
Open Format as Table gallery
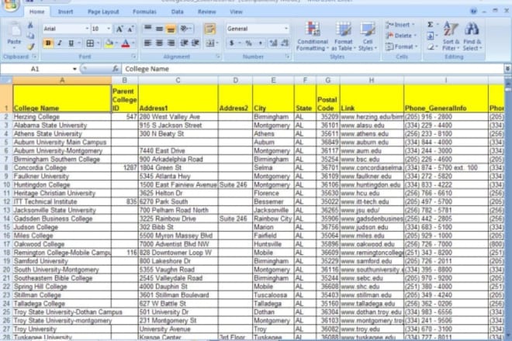point(343,36)
